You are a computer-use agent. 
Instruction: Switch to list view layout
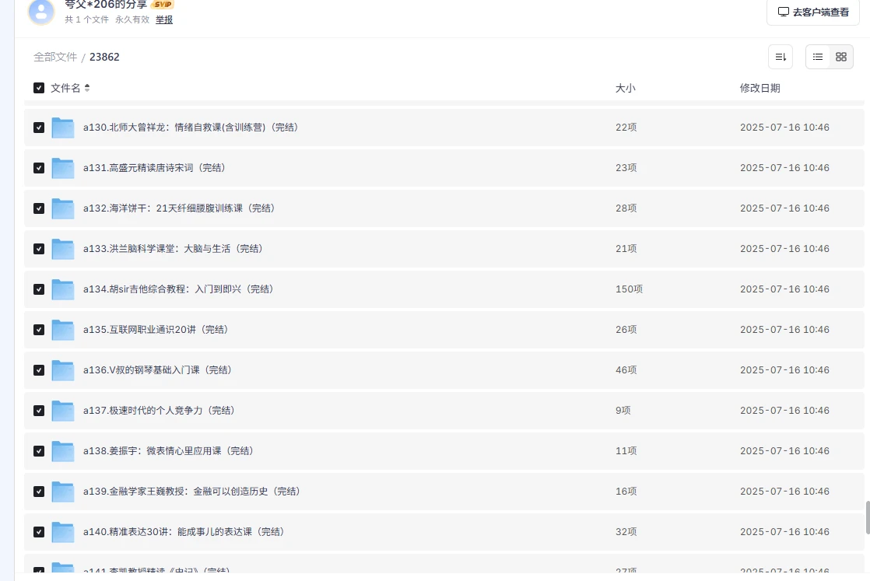[818, 57]
